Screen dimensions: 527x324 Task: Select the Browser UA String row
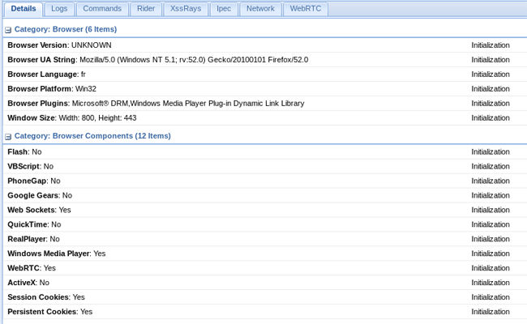tap(265, 60)
